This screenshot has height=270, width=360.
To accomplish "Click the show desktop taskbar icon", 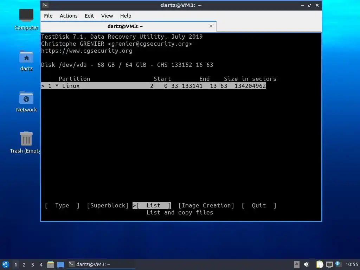I will tap(61, 264).
